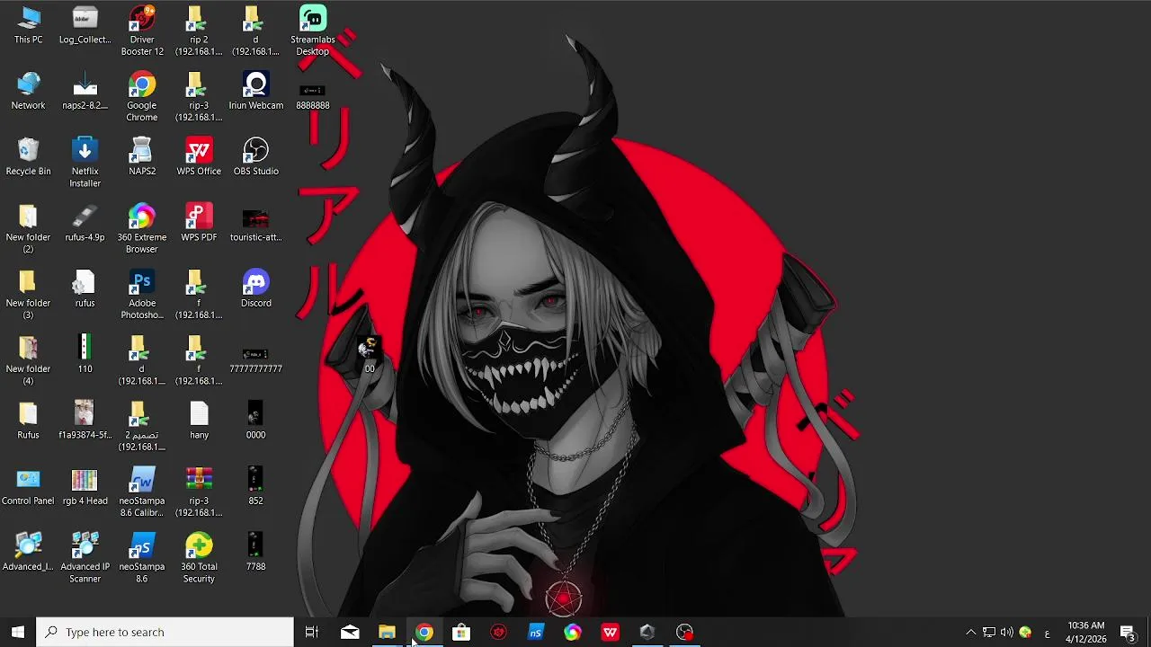Select the hany document file
The image size is (1151, 647).
(199, 420)
